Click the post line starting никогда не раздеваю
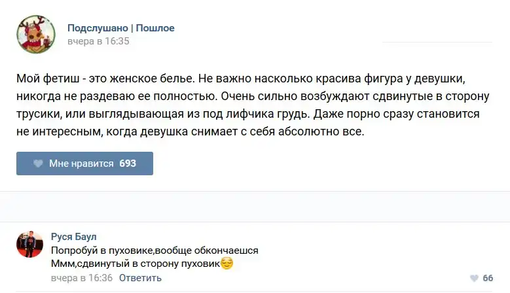Image resolution: width=510 pixels, height=293 pixels. click(x=253, y=97)
